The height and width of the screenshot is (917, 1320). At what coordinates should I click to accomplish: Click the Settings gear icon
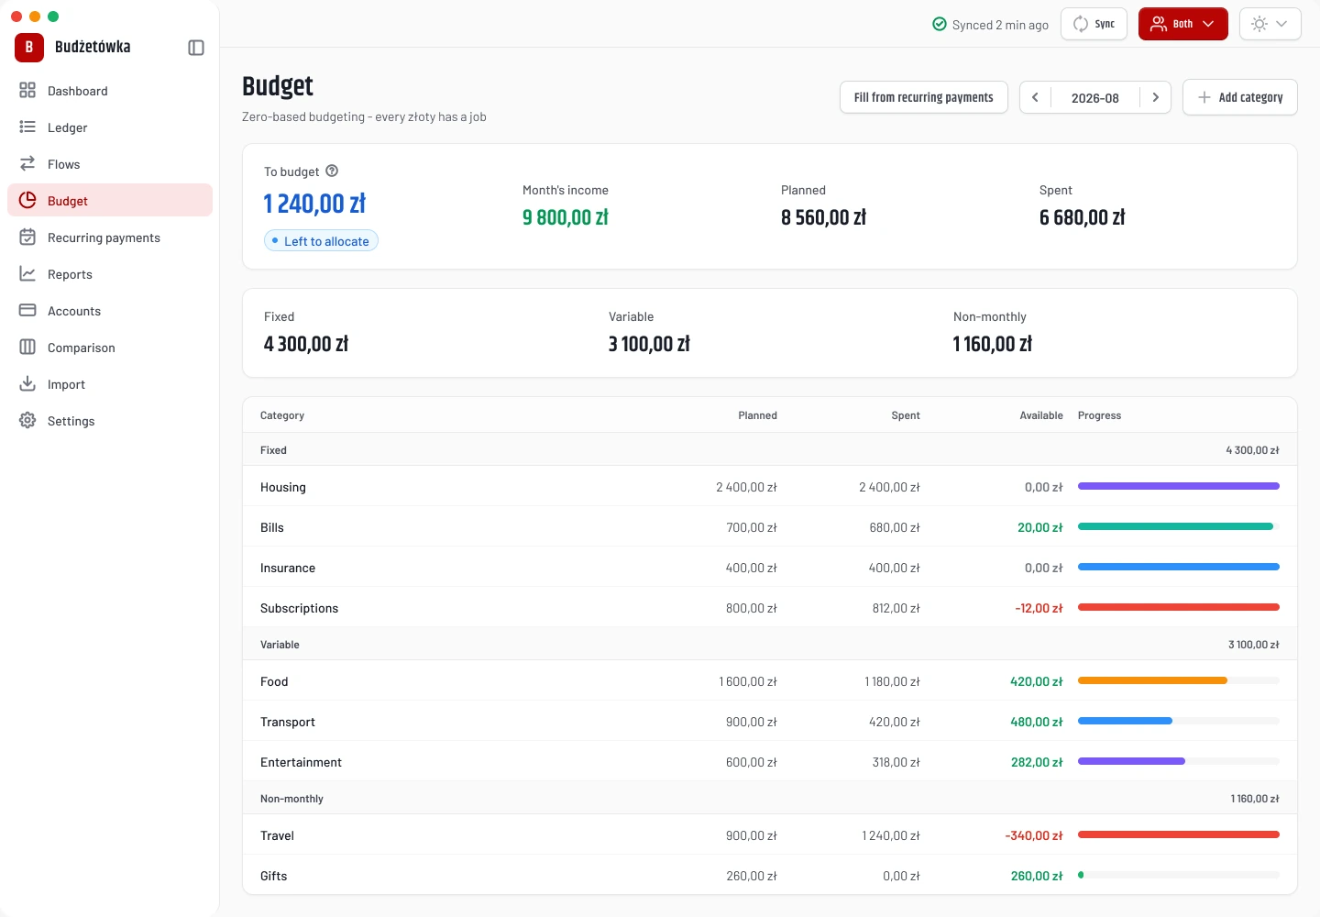27,420
